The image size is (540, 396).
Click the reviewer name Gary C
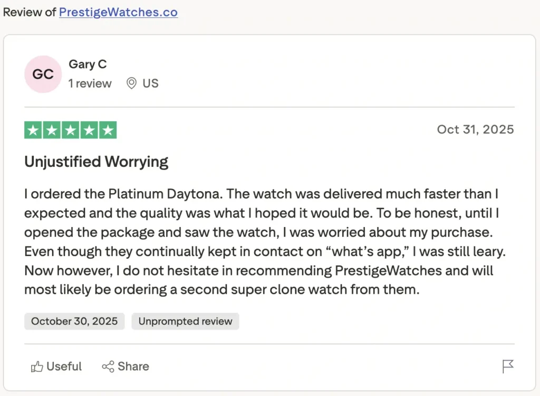[88, 64]
